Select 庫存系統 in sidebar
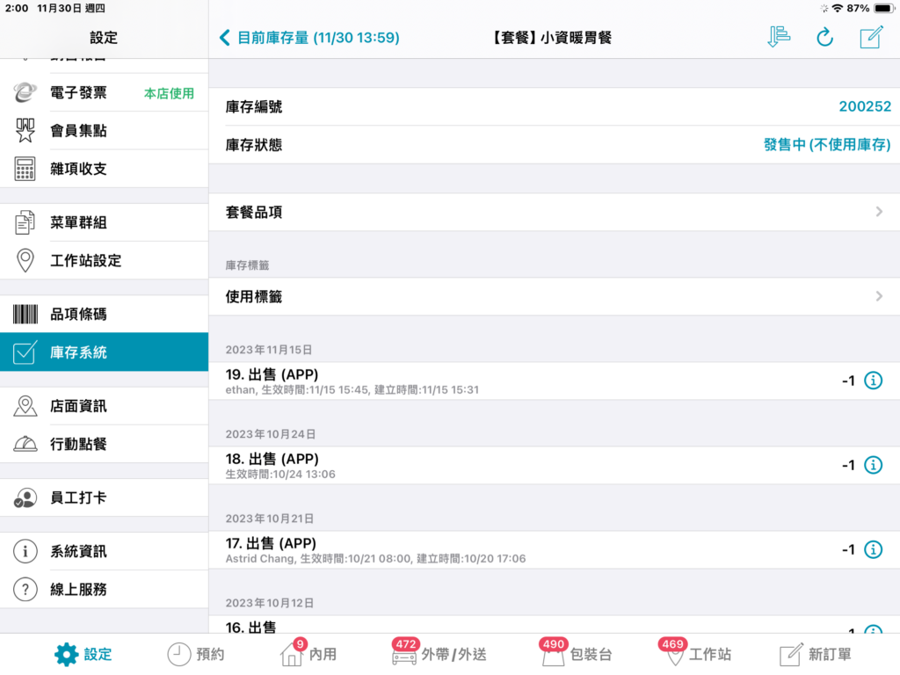 pos(104,352)
